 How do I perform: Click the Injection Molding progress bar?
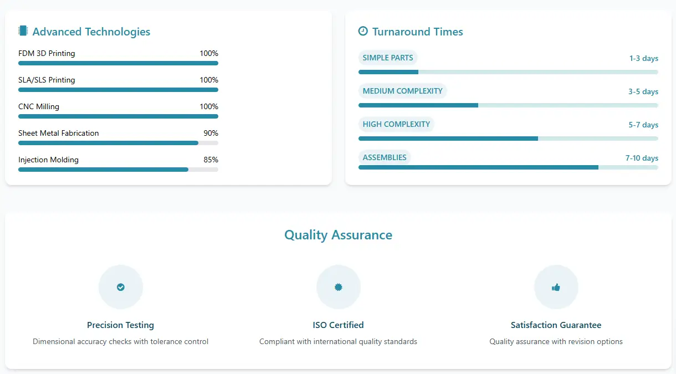click(x=118, y=170)
